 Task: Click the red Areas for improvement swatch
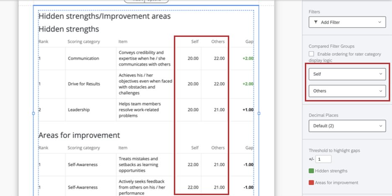point(311,183)
